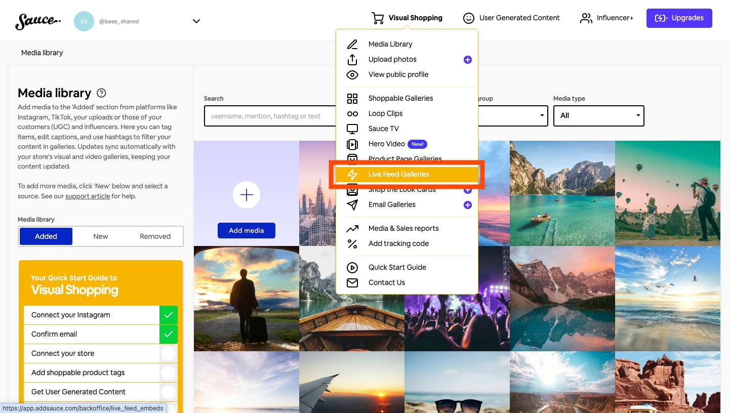Open Shoppable Galleries
The height and width of the screenshot is (413, 729).
tap(401, 98)
